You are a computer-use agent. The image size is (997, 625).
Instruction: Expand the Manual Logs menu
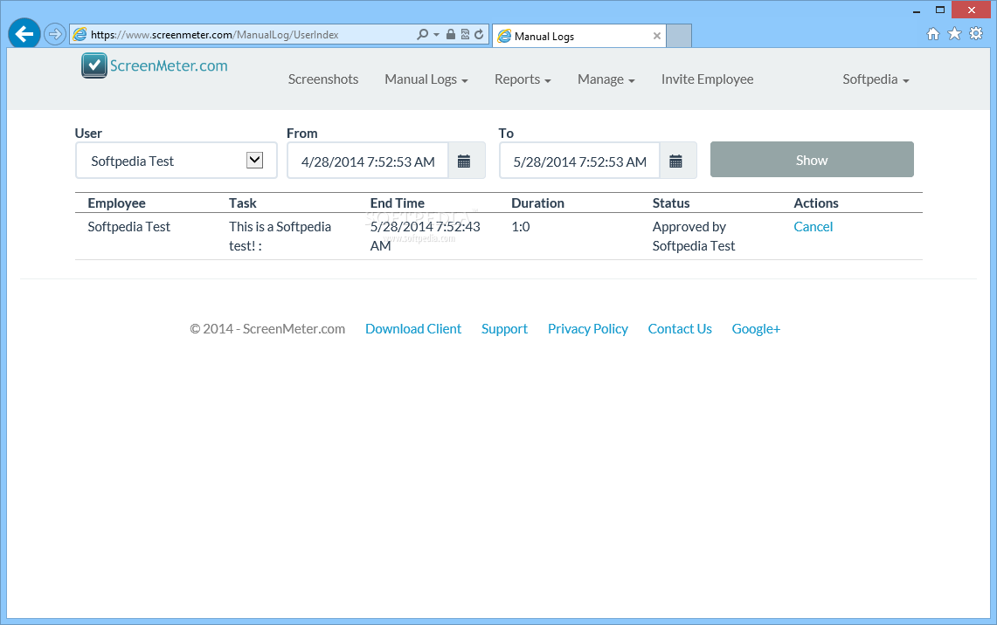426,79
